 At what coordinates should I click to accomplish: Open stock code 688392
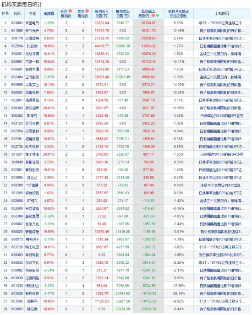(17, 108)
